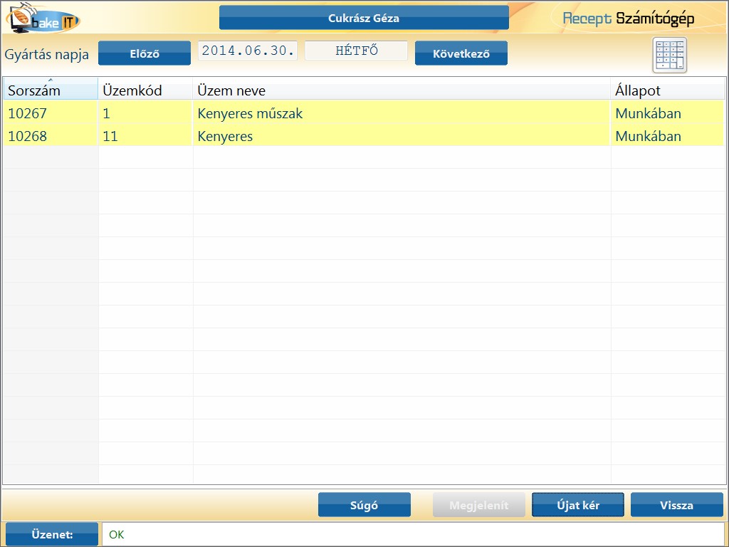Screen dimensions: 729x547
Task: Click the Gyártás napja label
Action: click(46, 54)
